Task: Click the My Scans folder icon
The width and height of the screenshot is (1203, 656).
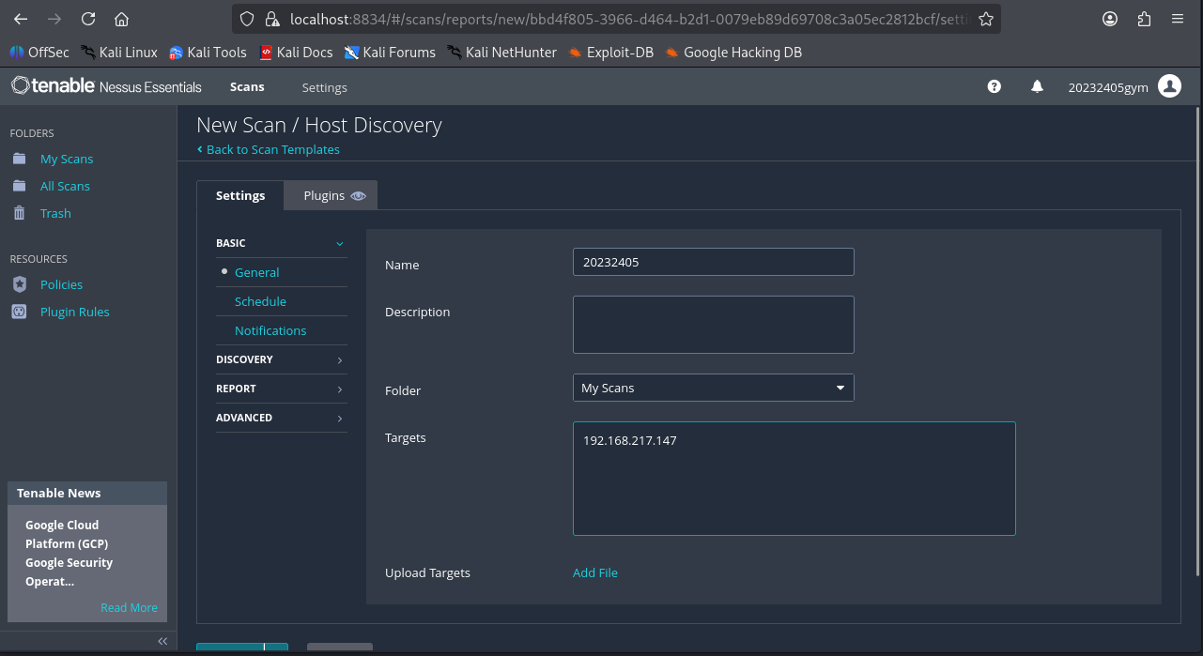Action: pyautogui.click(x=19, y=159)
